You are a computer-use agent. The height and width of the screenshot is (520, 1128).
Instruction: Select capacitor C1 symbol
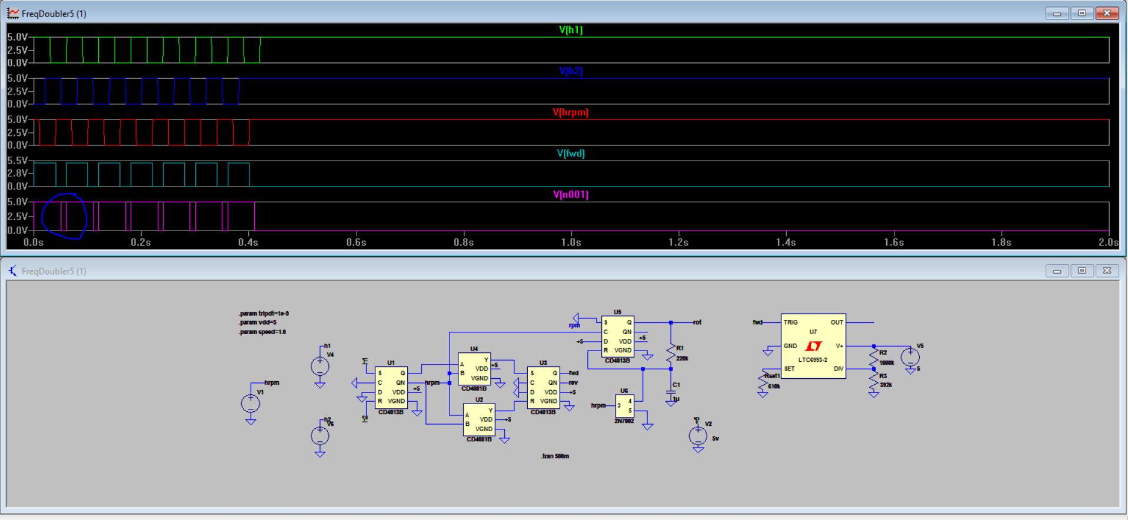click(x=671, y=392)
